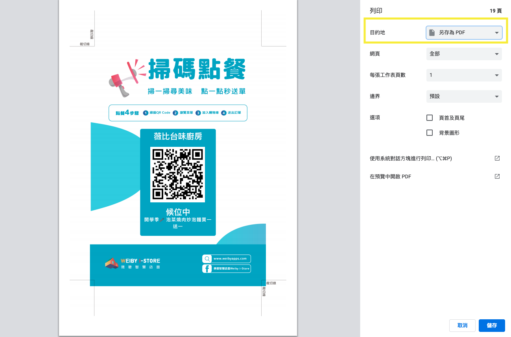
Task: Click the PDF document icon in destination field
Action: pyautogui.click(x=432, y=33)
